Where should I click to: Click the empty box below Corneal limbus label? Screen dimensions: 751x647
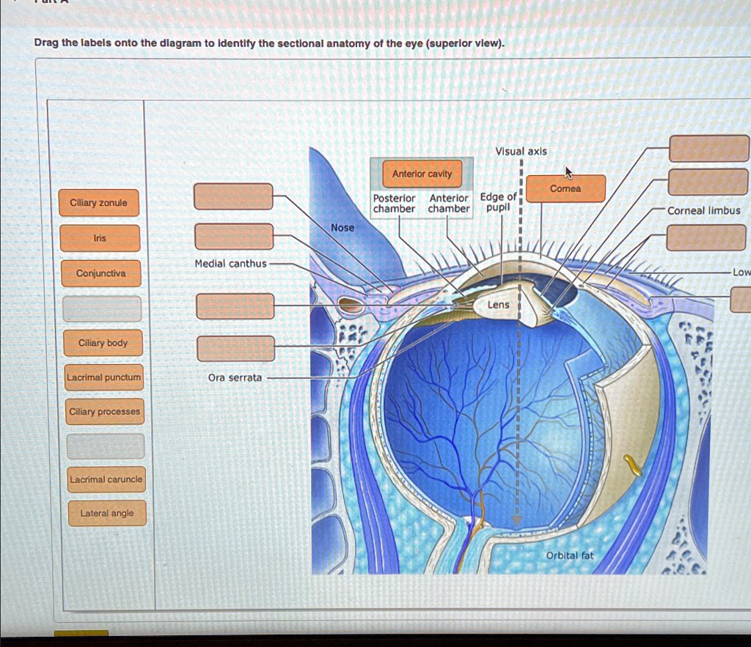706,238
